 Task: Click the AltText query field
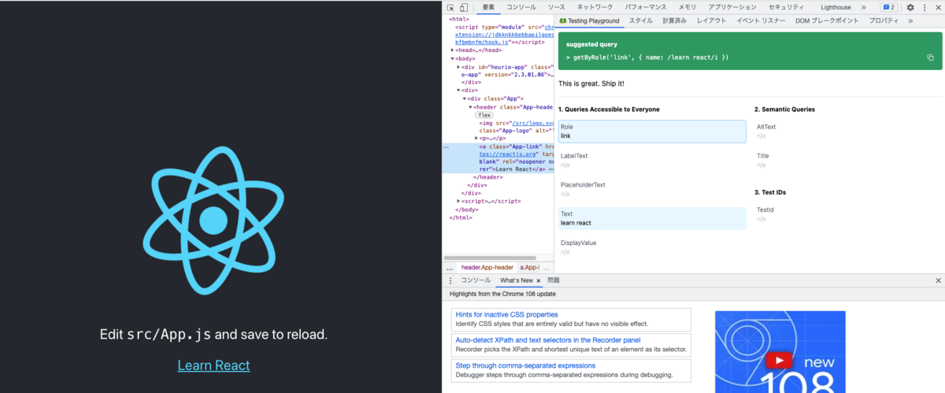[x=848, y=132]
